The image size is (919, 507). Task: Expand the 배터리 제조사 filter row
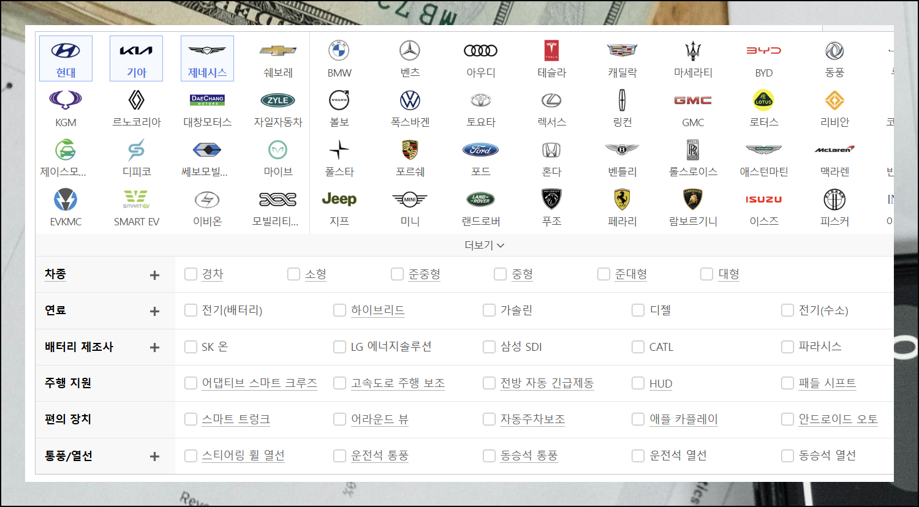point(154,347)
